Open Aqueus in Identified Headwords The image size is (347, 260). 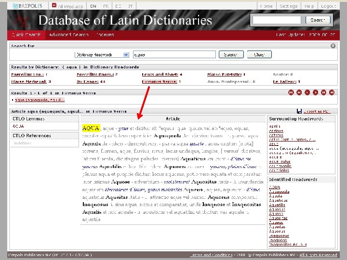pos(276,222)
